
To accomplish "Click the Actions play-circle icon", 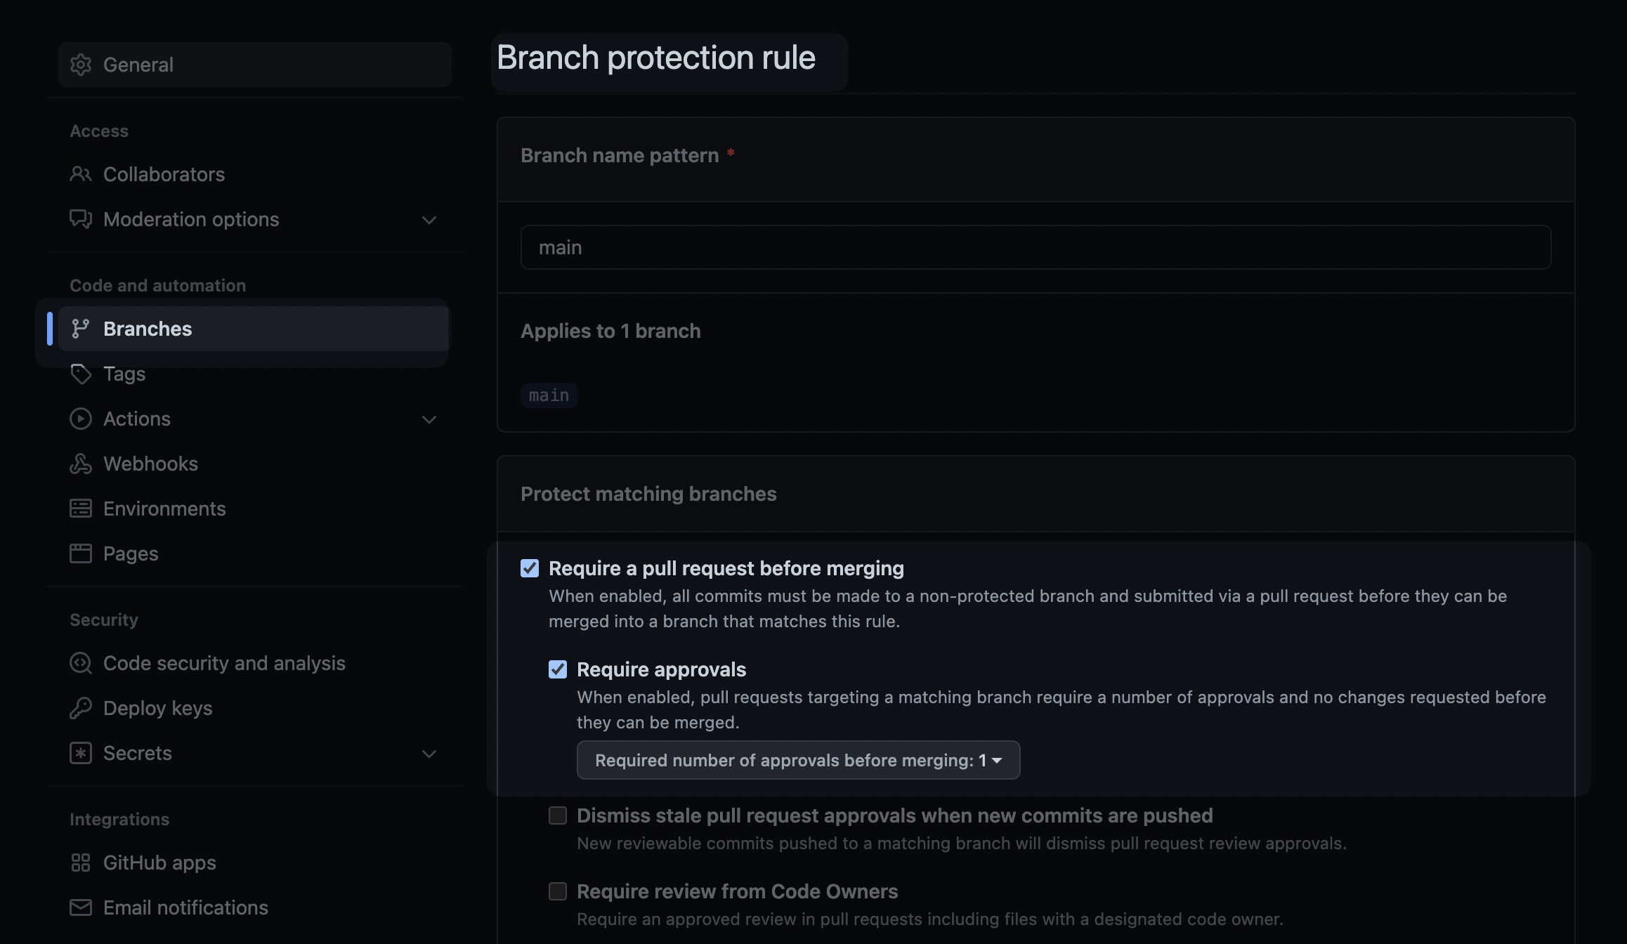I will pos(81,419).
